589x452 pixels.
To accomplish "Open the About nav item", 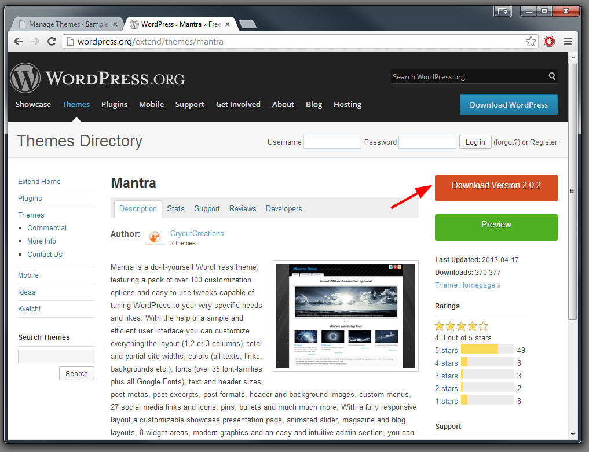I will pos(283,104).
